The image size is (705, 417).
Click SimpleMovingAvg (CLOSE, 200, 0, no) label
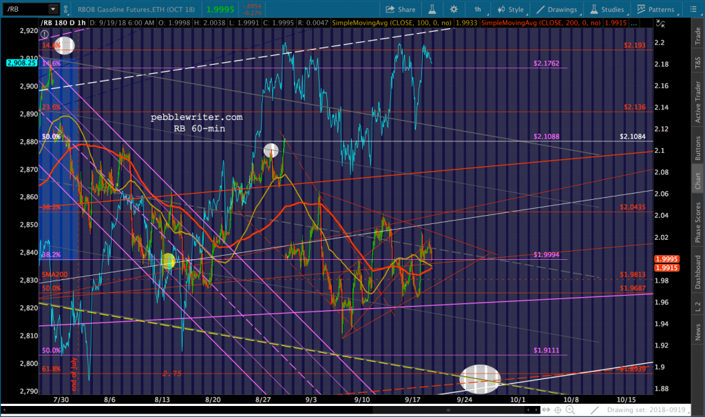pyautogui.click(x=540, y=23)
